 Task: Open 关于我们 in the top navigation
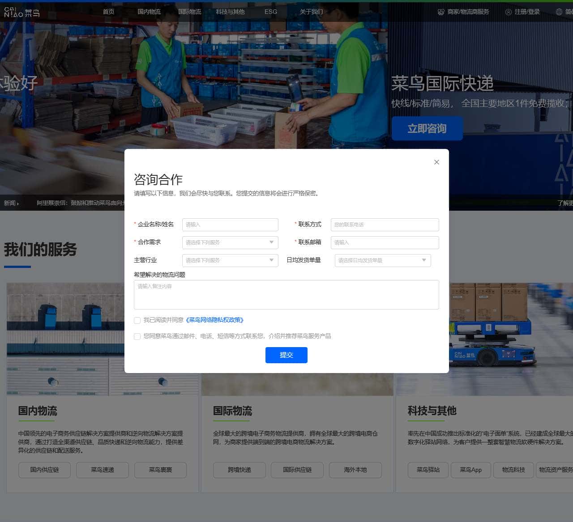coord(311,12)
